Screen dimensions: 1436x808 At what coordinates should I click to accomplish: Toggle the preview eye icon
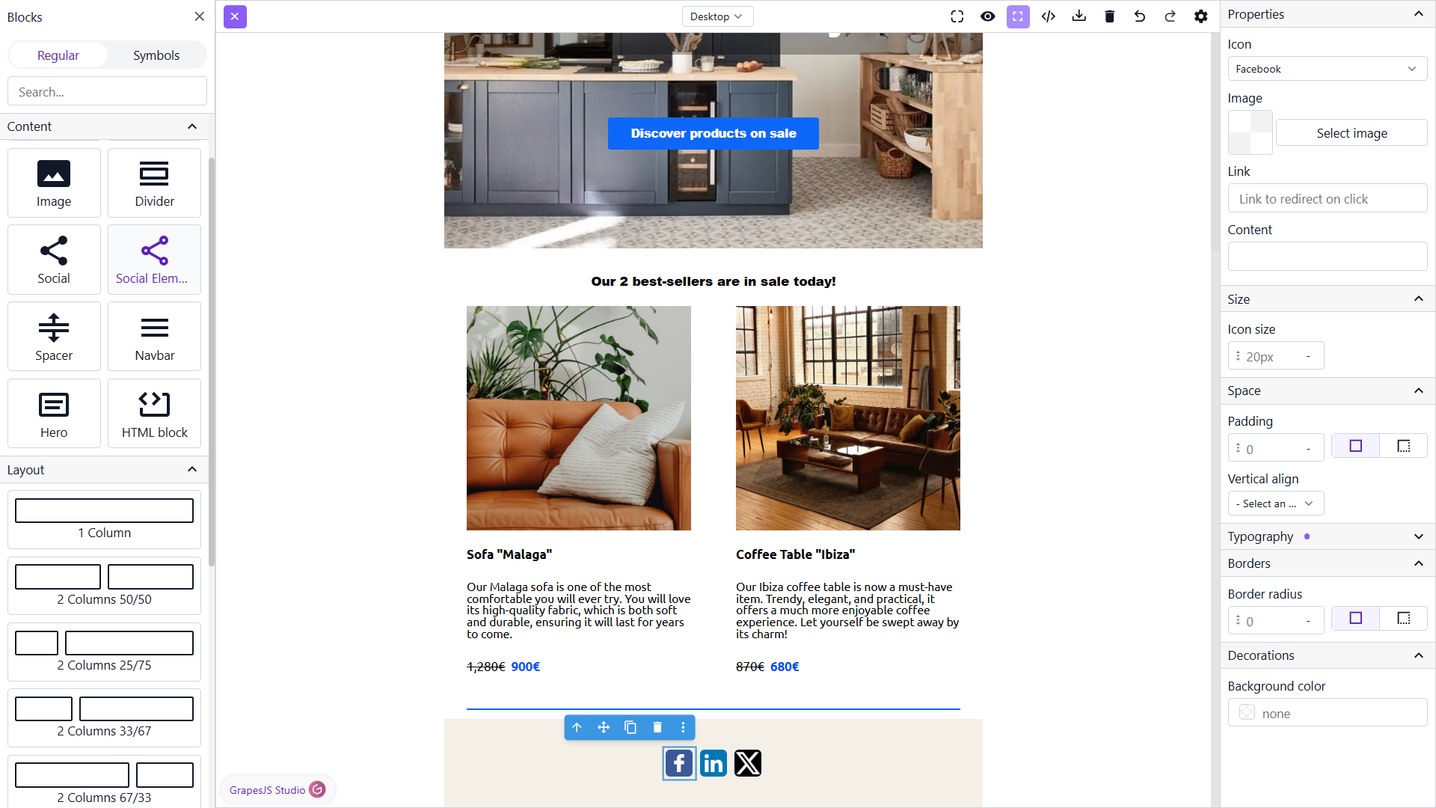click(988, 16)
